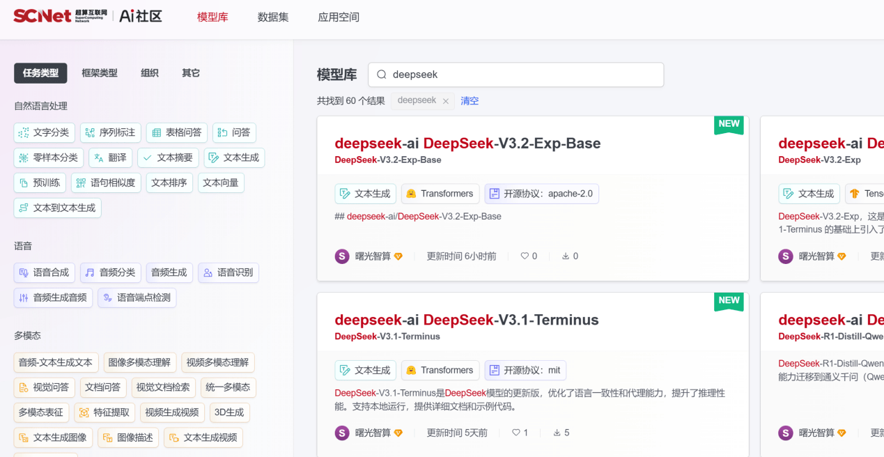Enable the 语音识别 filter chip
Viewport: 884px width, 457px height.
(x=228, y=272)
